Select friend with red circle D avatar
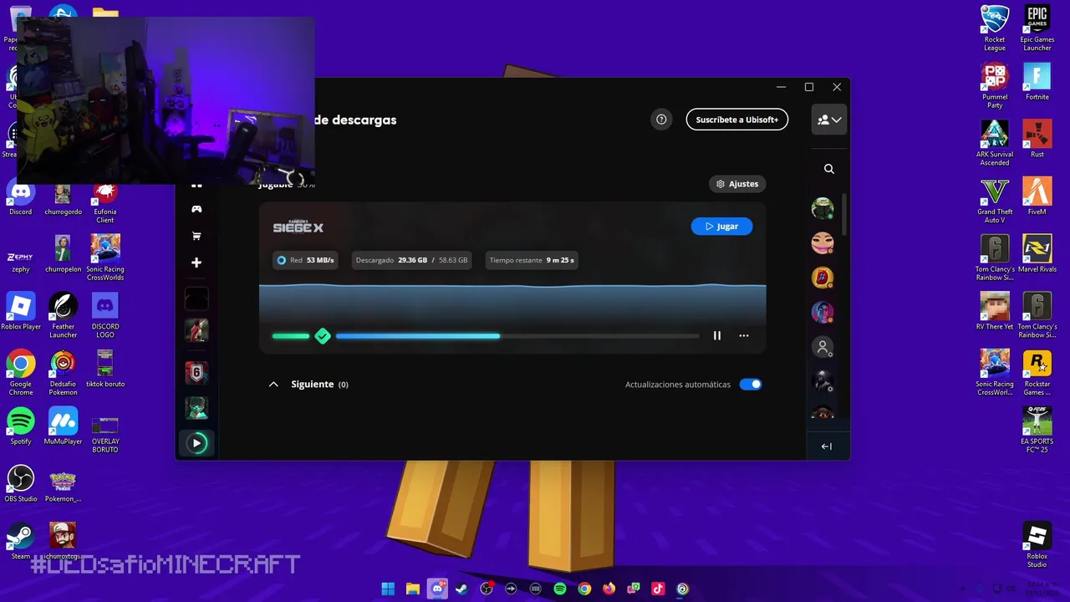This screenshot has height=602, width=1070. 823,278
